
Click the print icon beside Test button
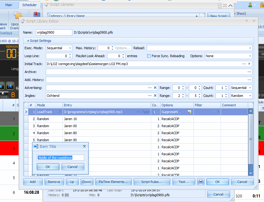(x=201, y=182)
